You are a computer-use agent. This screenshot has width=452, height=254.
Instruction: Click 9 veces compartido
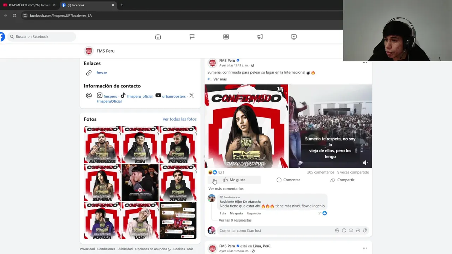353,172
